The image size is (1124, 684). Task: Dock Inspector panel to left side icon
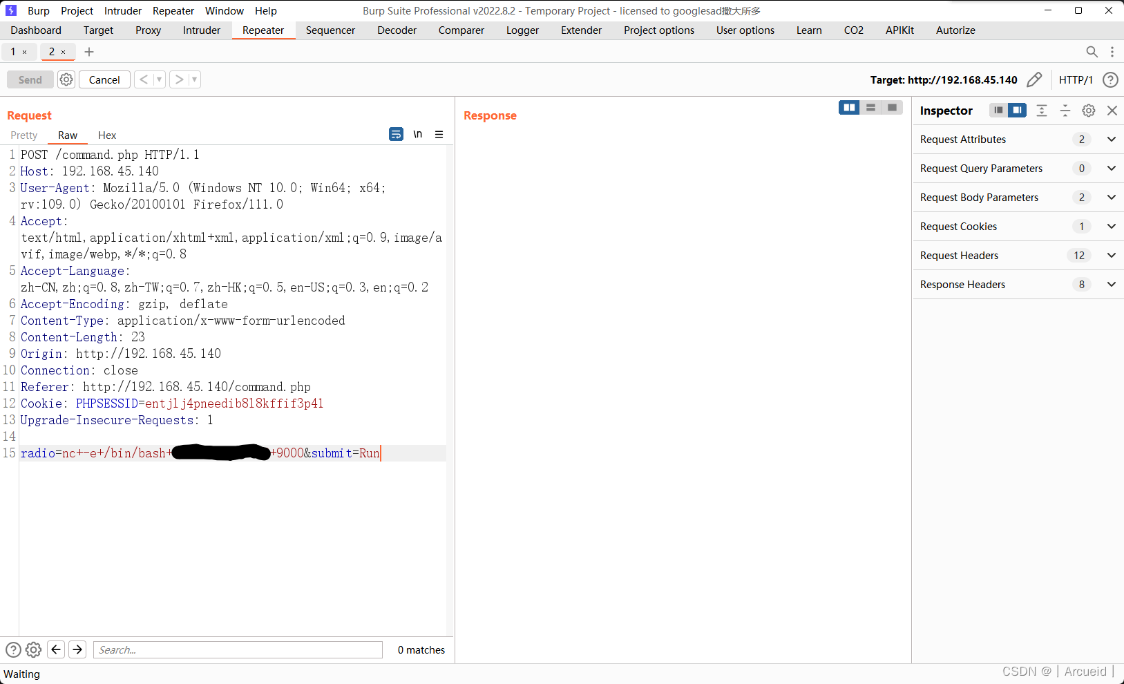point(998,110)
